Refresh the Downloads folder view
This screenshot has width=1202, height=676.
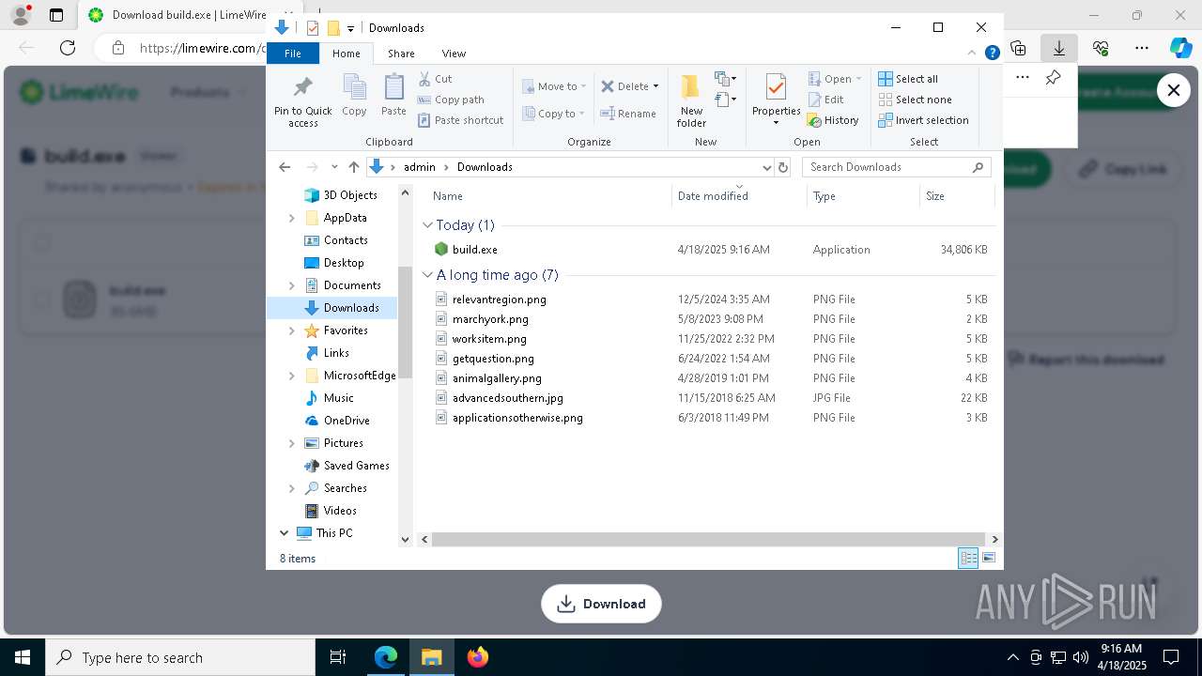tap(783, 167)
